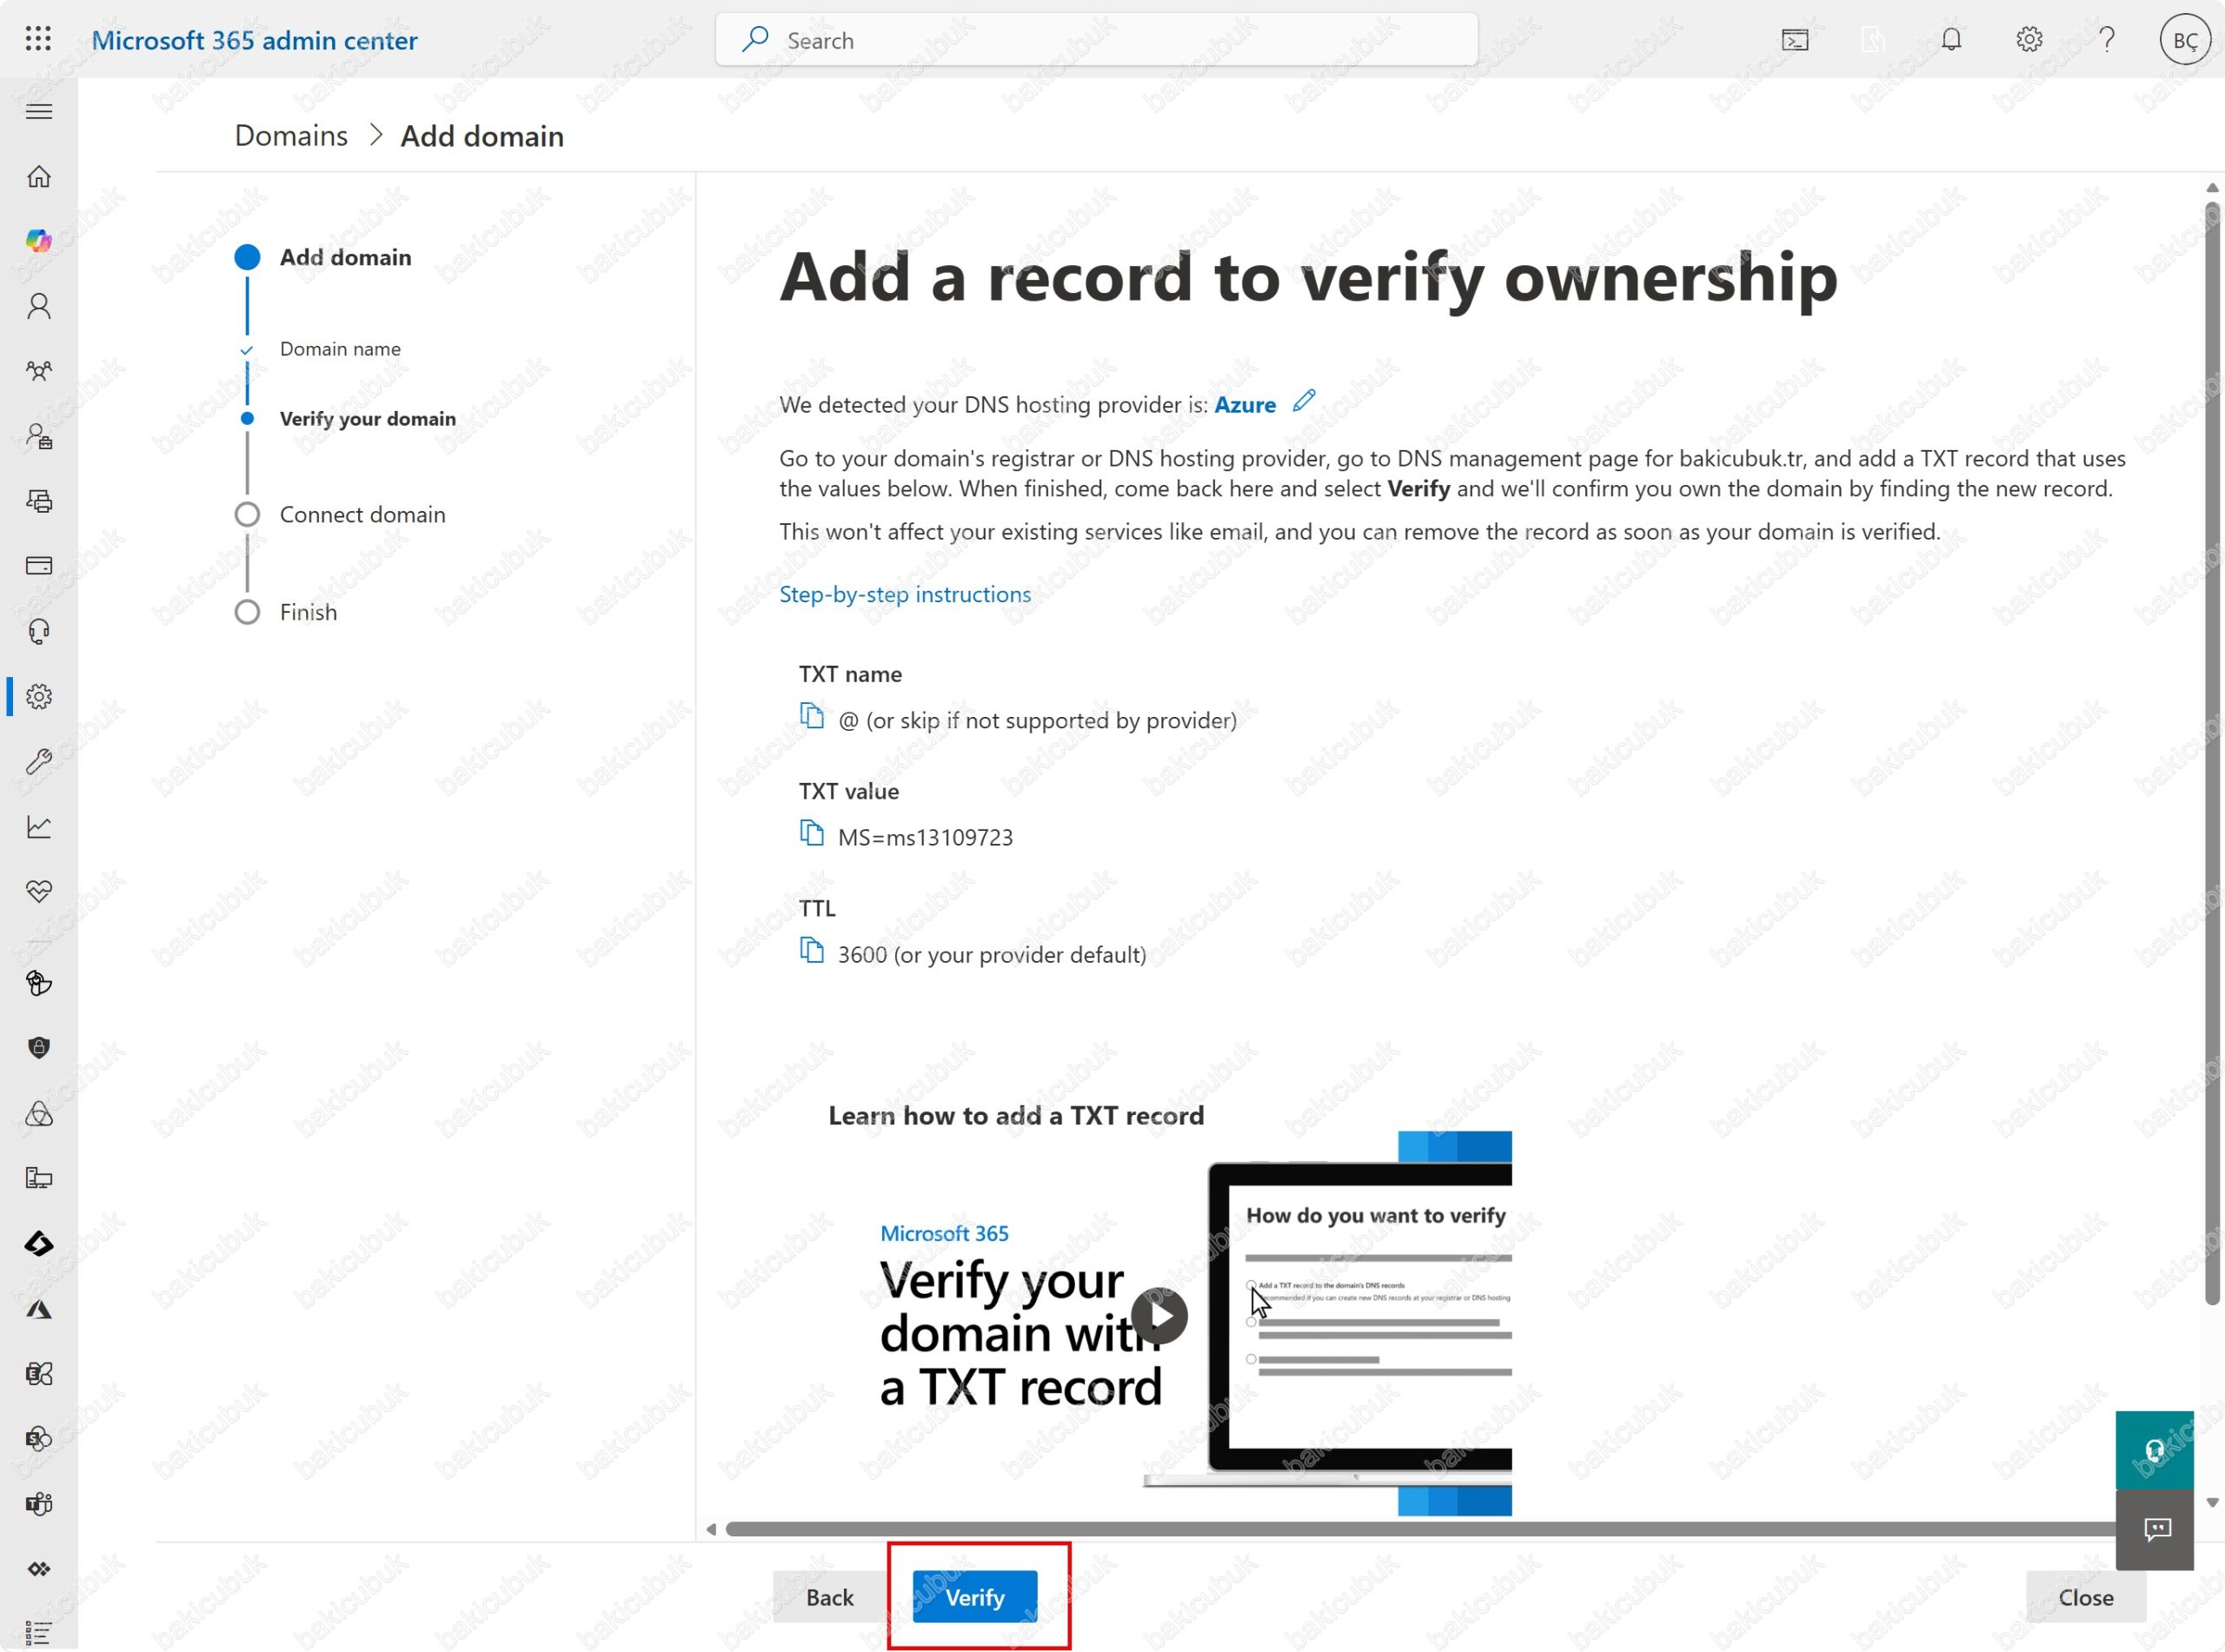The image size is (2225, 1652).
Task: Open notifications bell icon
Action: coord(1950,40)
